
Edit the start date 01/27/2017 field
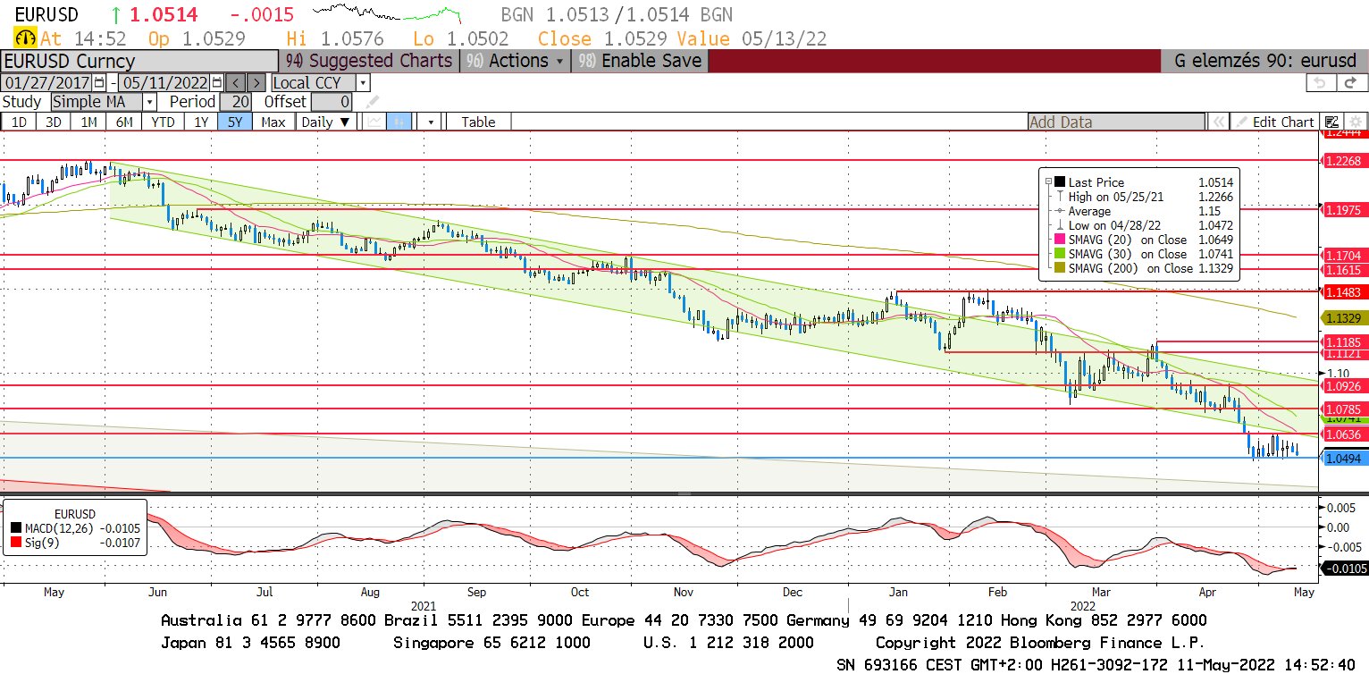[47, 82]
